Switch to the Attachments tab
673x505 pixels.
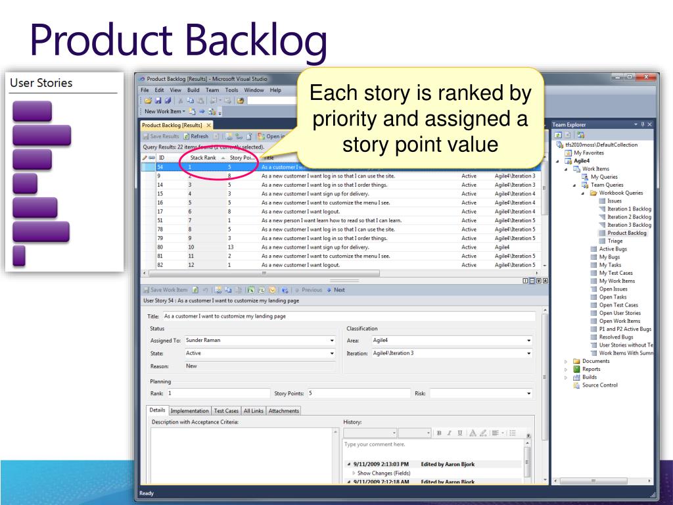pos(284,411)
